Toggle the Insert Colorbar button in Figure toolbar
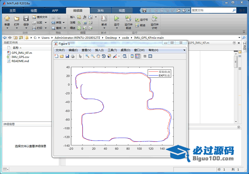Viewport: 249px width, 174px height. tap(132, 56)
